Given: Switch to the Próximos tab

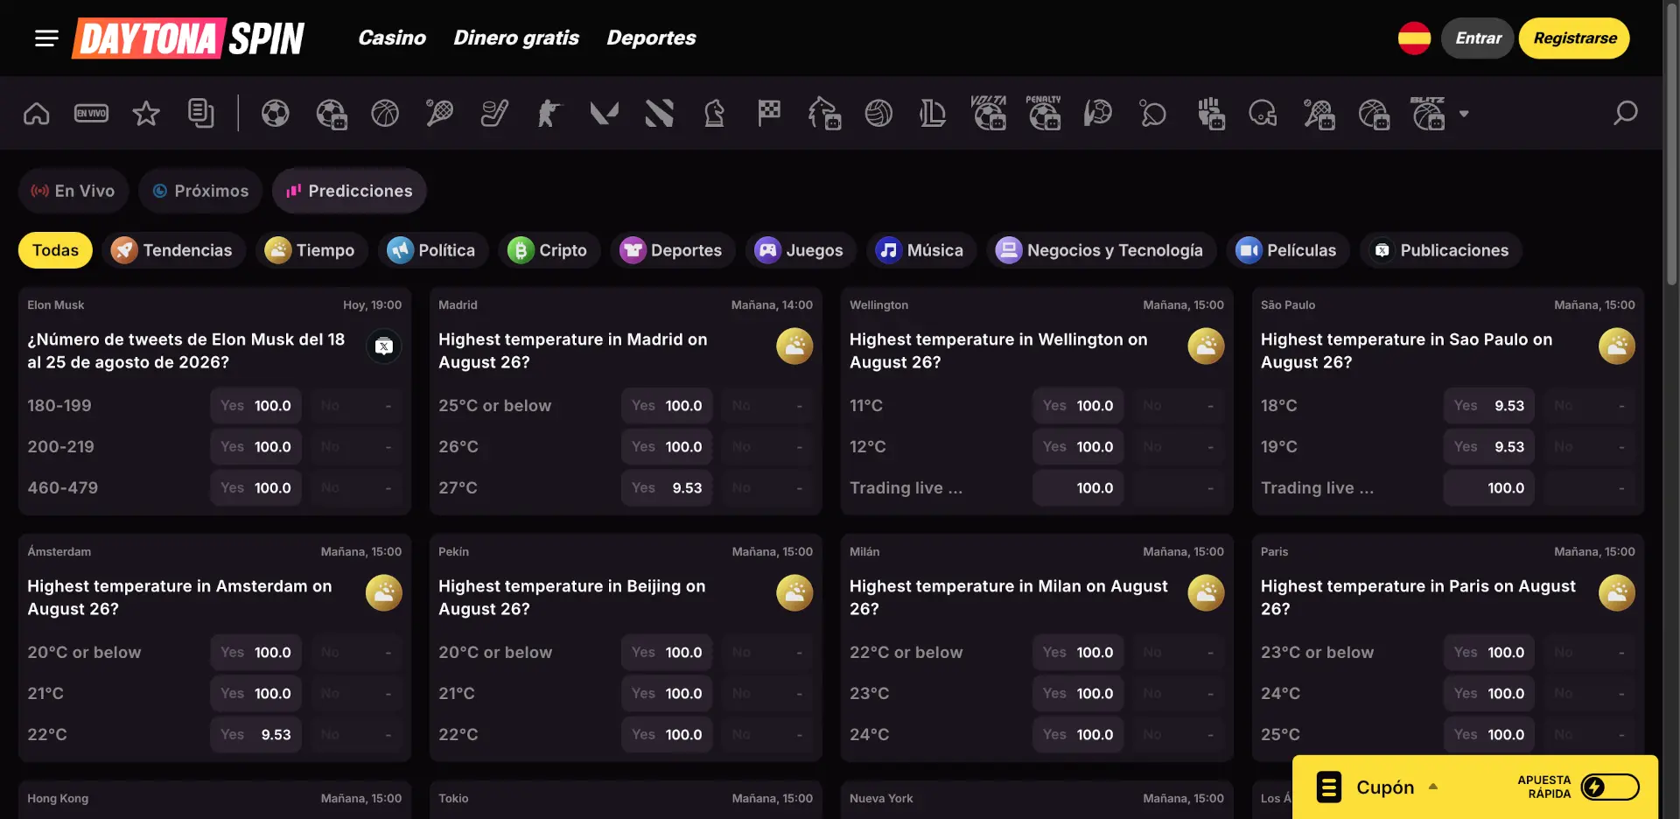Looking at the screenshot, I should click(200, 191).
